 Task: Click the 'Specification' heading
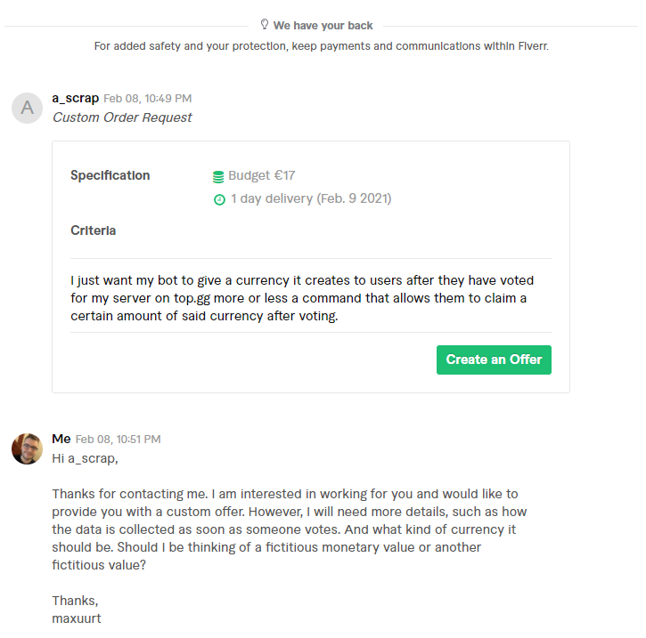click(110, 175)
